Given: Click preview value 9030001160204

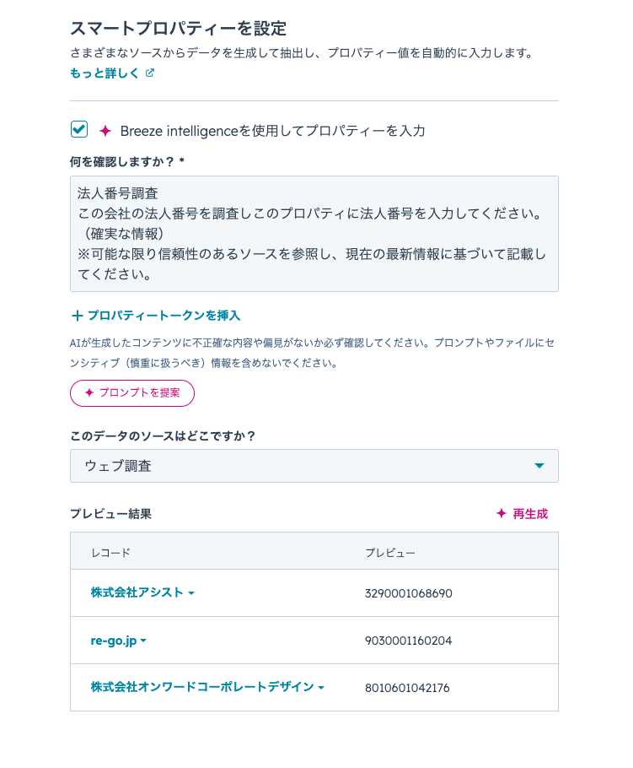Looking at the screenshot, I should click(x=408, y=641).
